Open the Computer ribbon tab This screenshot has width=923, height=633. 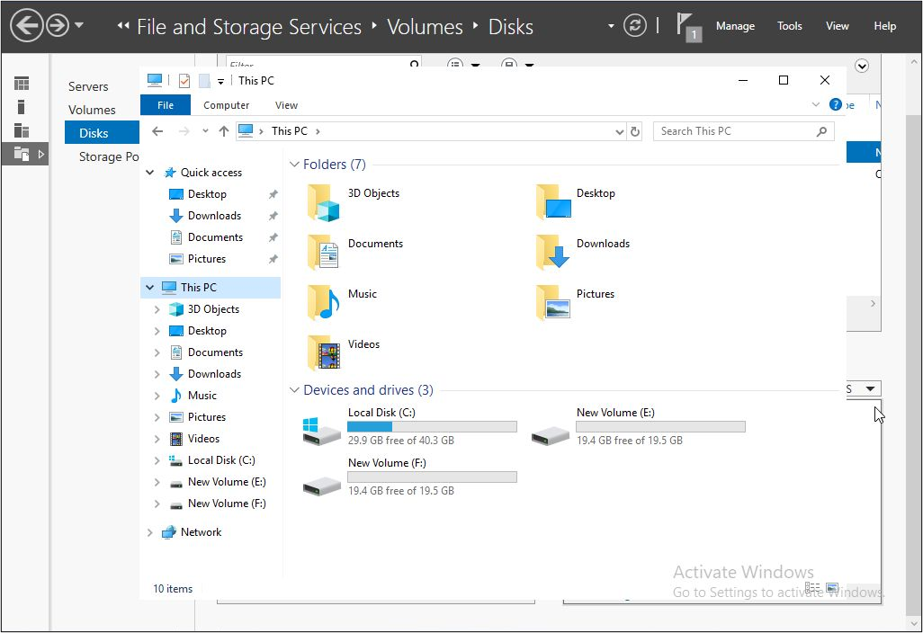pos(226,105)
